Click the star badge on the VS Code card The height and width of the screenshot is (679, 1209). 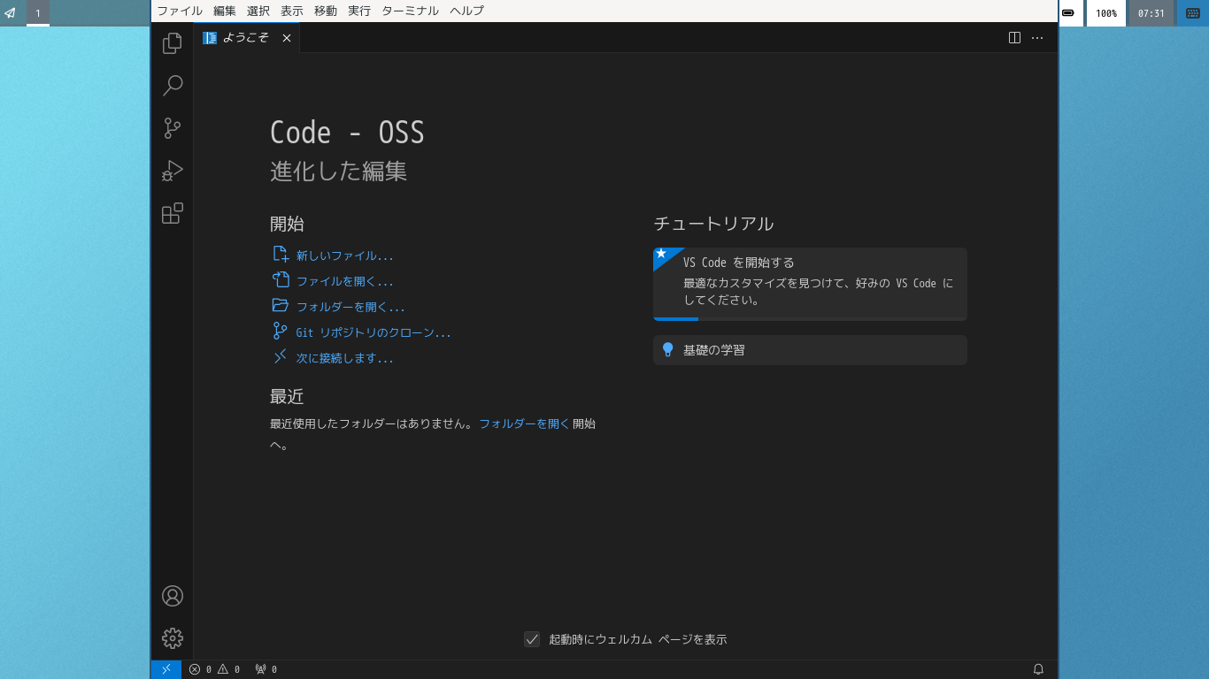pos(661,254)
